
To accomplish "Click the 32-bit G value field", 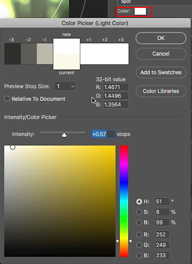I will click(x=116, y=96).
